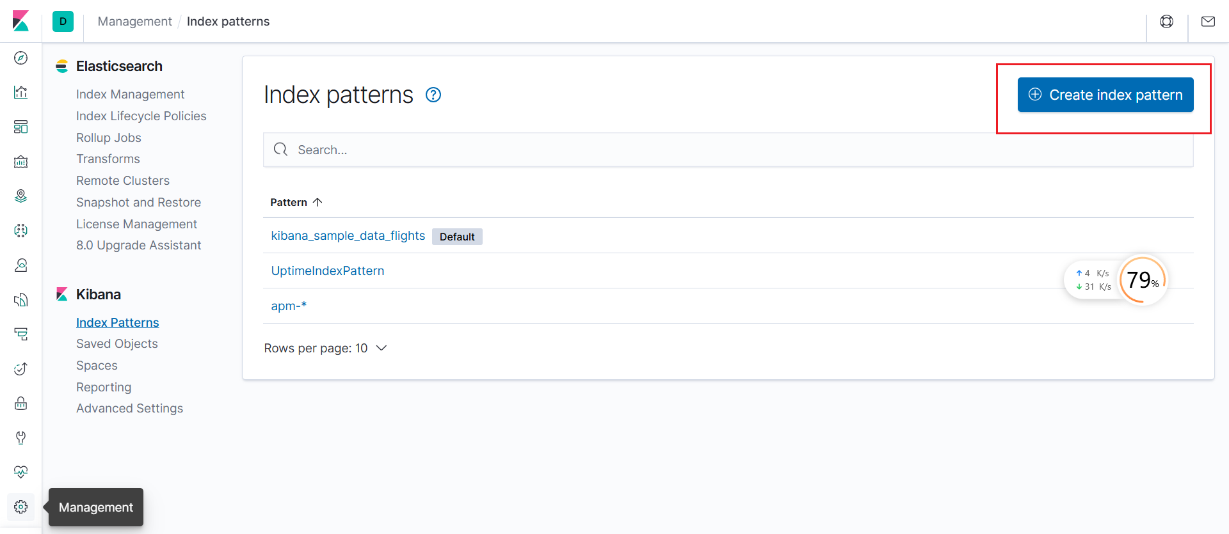The image size is (1229, 534).
Task: Open Dev Tools wrench icon
Action: (x=20, y=437)
